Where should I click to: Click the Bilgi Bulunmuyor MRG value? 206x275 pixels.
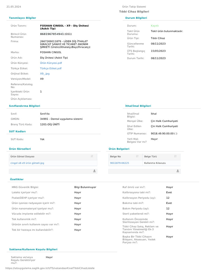(x=85, y=187)
